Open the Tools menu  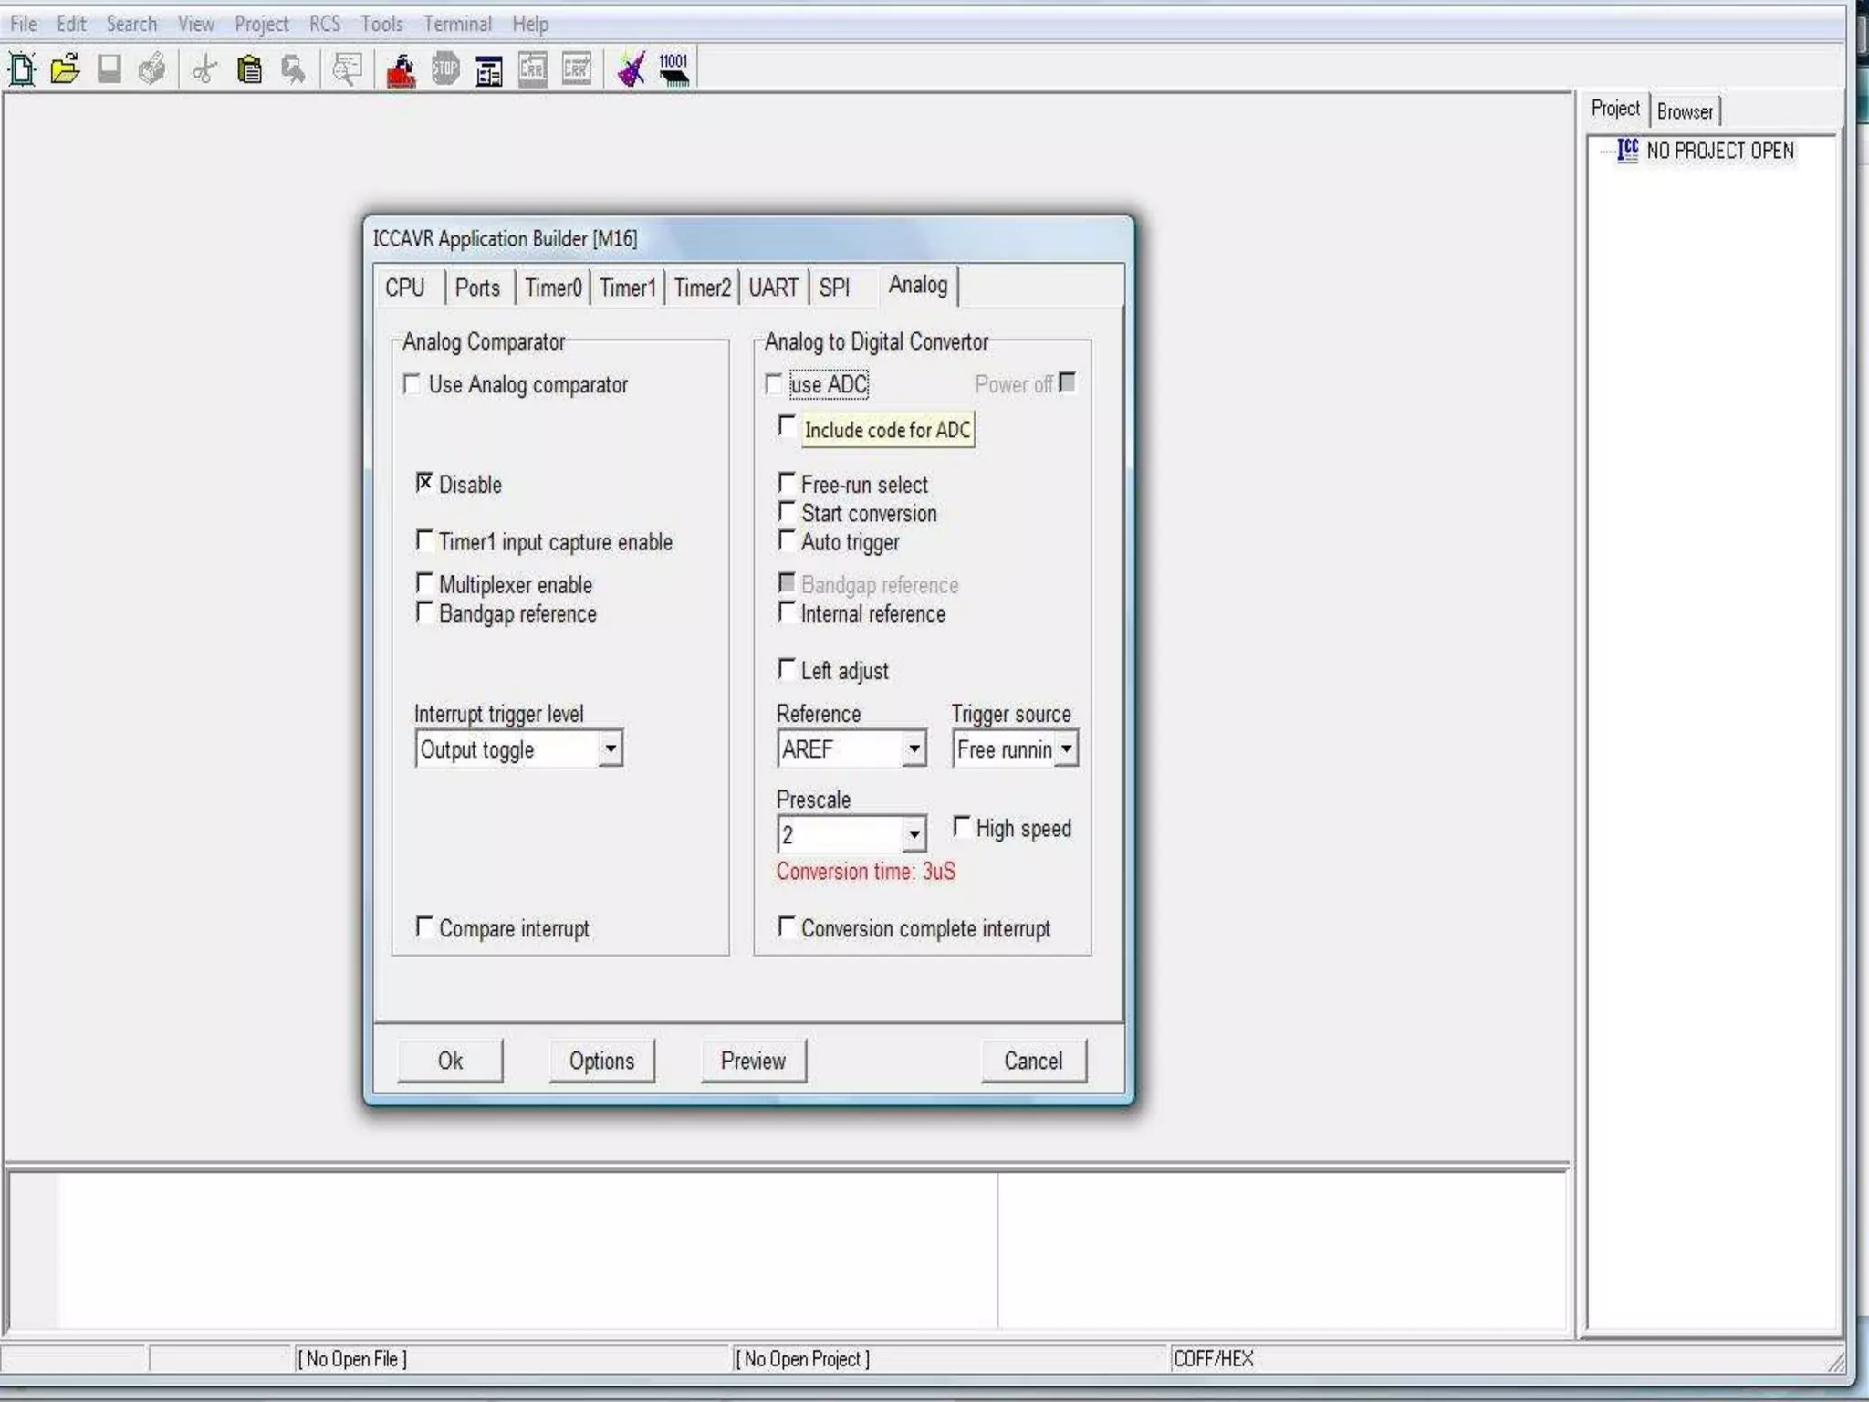point(381,24)
